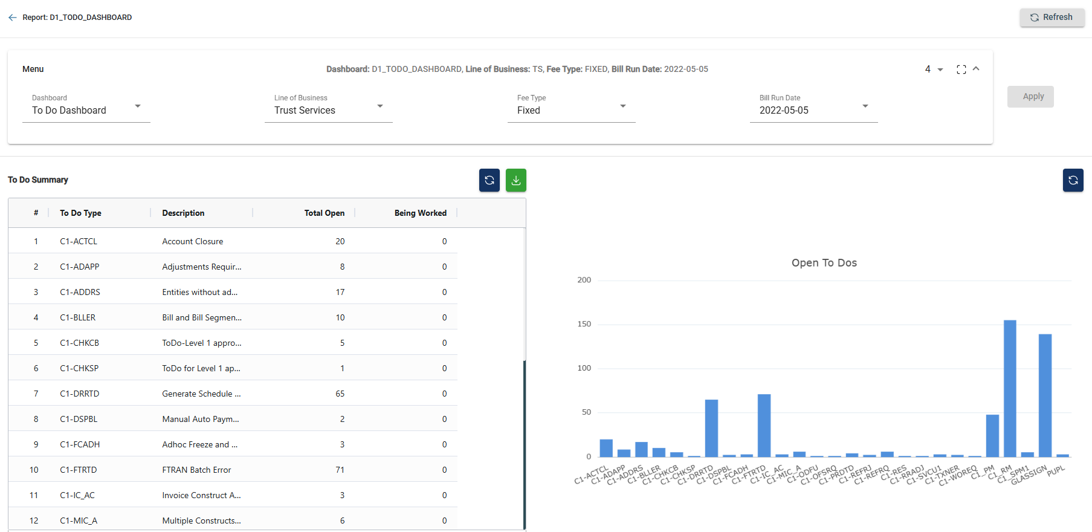Image resolution: width=1092 pixels, height=532 pixels.
Task: Click the Apply button
Action: 1030,97
